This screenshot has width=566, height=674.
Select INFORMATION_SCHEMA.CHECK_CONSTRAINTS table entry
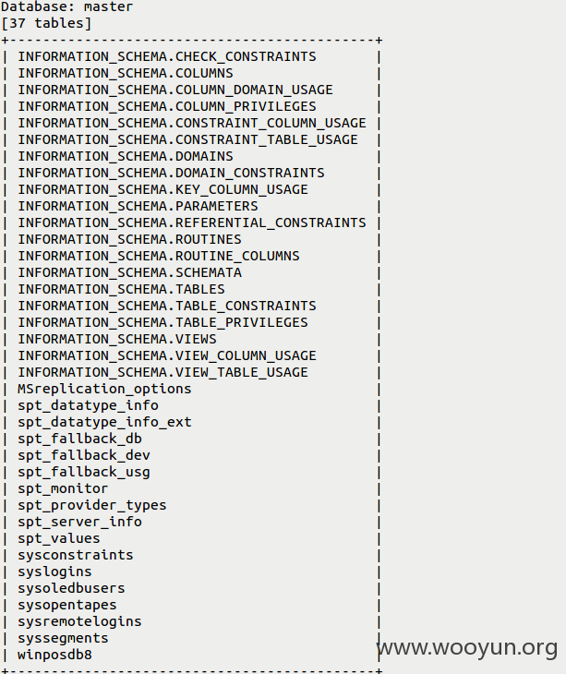click(167, 56)
